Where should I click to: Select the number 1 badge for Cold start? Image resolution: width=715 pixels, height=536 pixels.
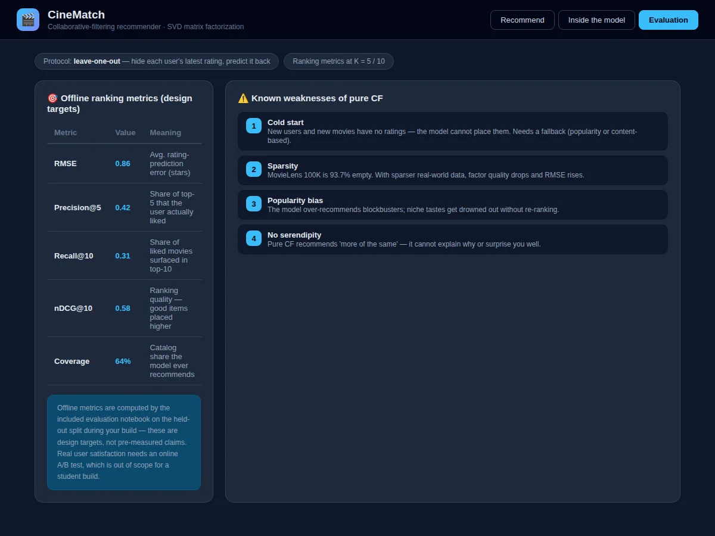[254, 126]
